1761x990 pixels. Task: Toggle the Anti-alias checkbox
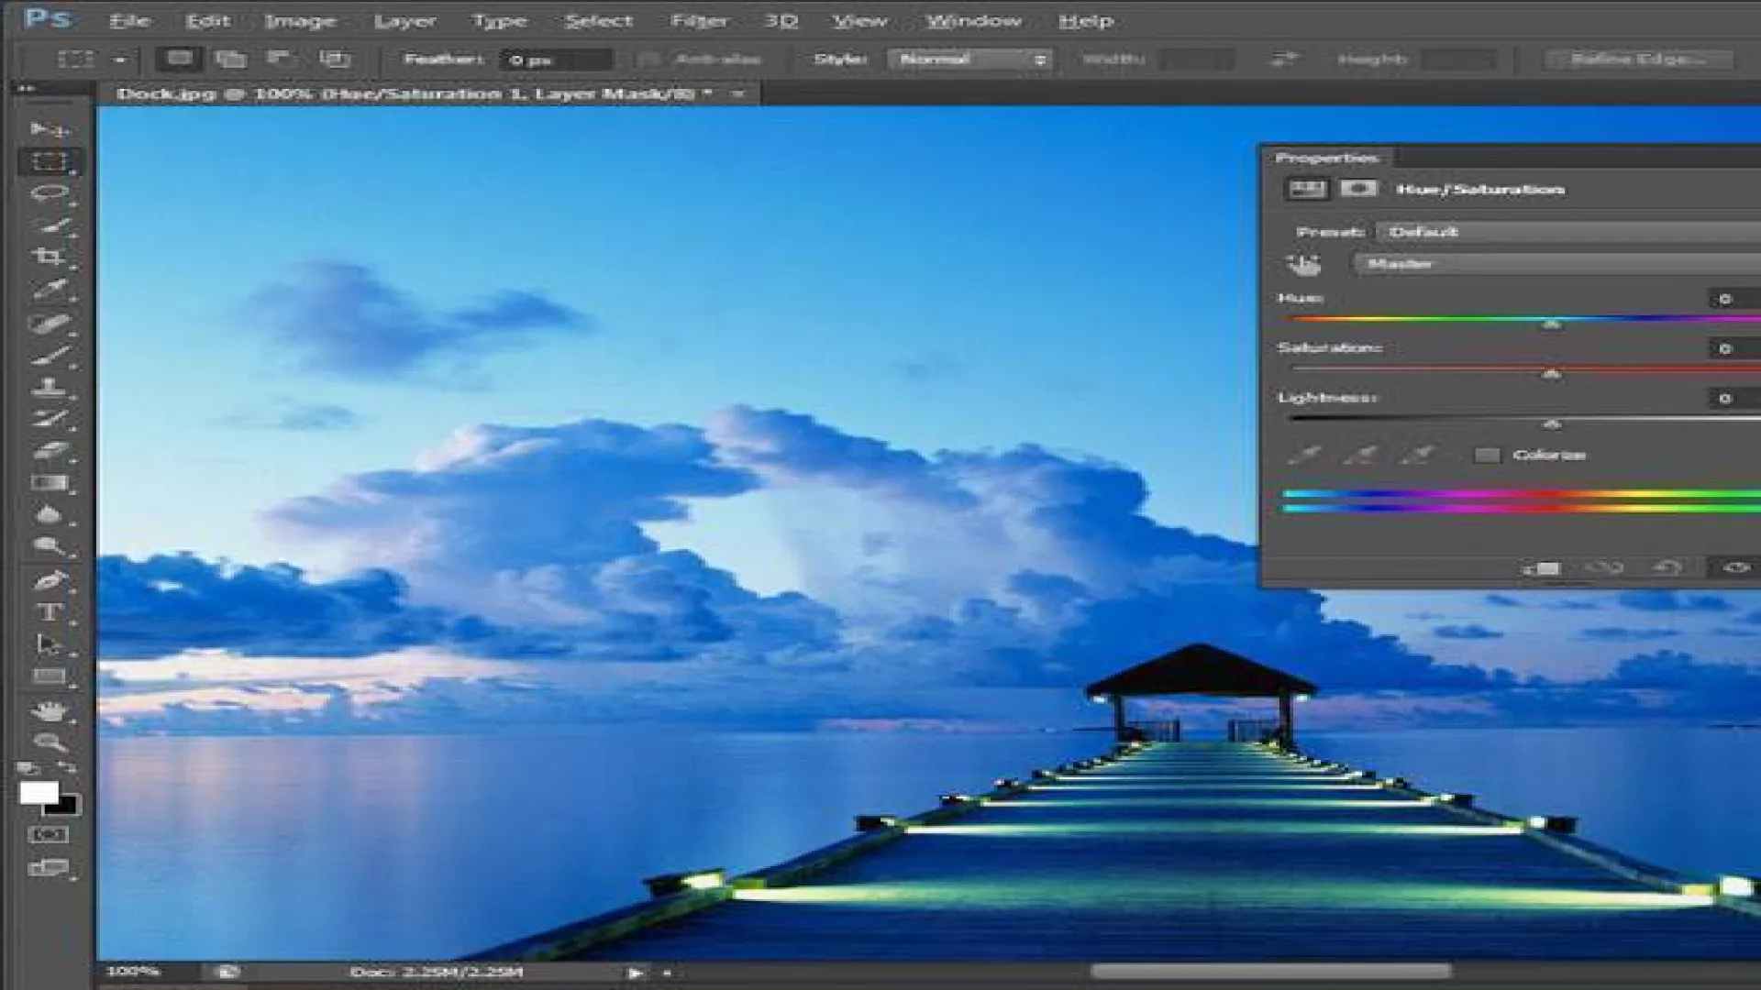click(648, 60)
